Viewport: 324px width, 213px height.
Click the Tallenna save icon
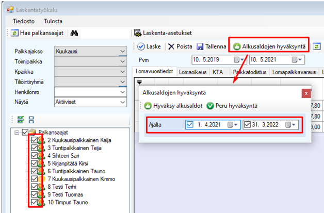click(201, 46)
